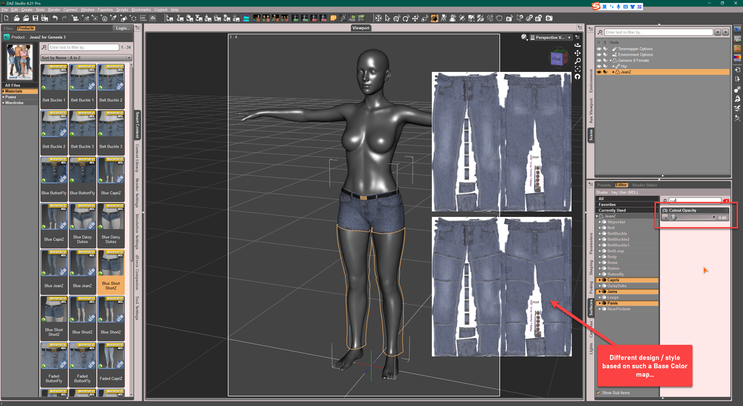Toggle visibility of Hip node
The image size is (743, 406).
tap(599, 66)
